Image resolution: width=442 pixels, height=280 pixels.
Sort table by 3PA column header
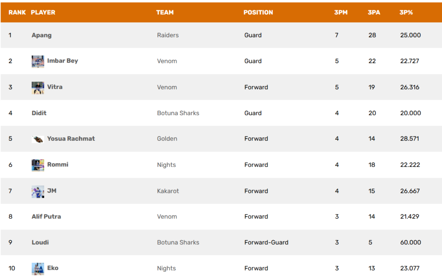tap(374, 13)
